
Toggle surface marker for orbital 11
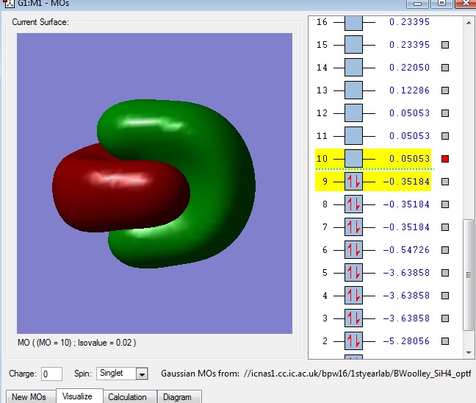click(445, 136)
